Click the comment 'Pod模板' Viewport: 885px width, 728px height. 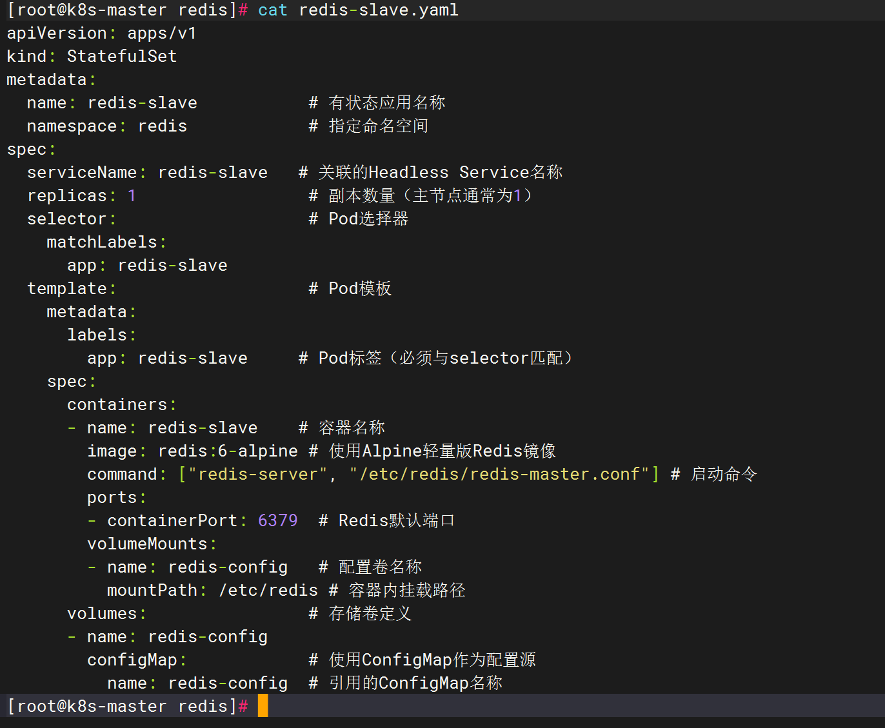tap(360, 289)
